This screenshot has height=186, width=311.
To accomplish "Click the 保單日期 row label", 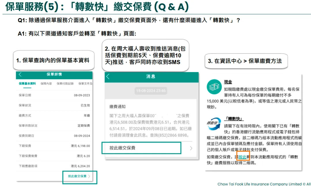I will (x=25, y=95).
